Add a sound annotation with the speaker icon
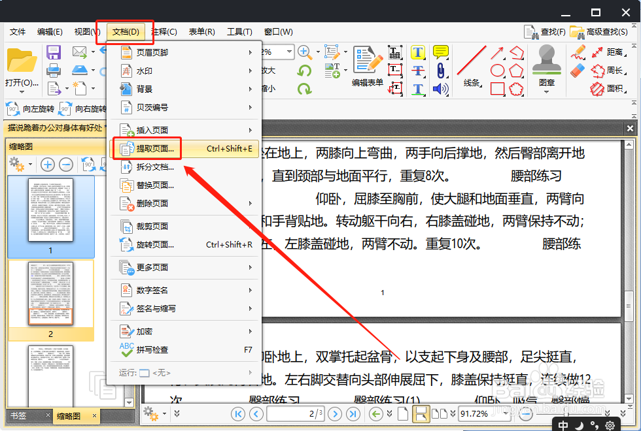The image size is (641, 431). (x=440, y=88)
